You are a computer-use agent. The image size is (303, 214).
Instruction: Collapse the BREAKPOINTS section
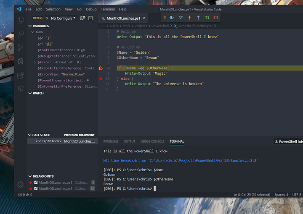[30, 176]
